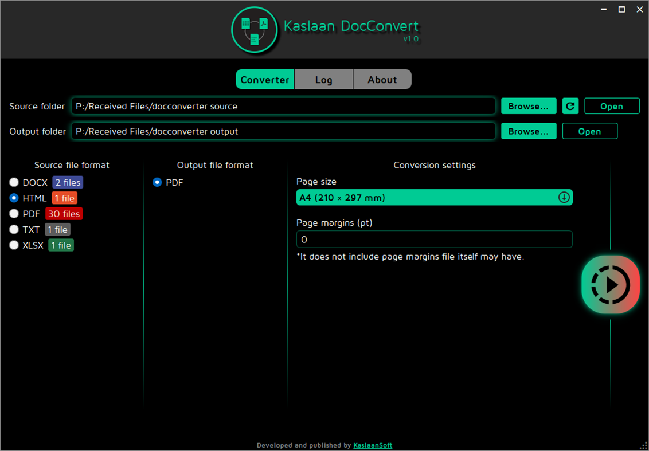Browse for a new source folder
The height and width of the screenshot is (451, 649).
tap(528, 106)
